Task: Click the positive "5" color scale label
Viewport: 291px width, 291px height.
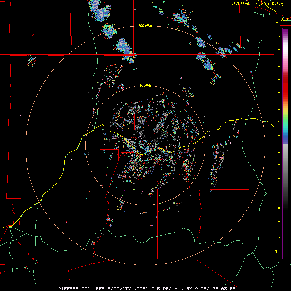Action: click(279, 65)
